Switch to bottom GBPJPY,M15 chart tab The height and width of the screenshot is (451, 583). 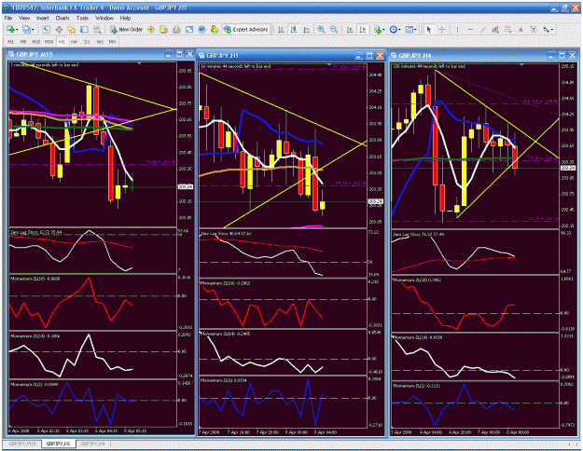point(22,444)
